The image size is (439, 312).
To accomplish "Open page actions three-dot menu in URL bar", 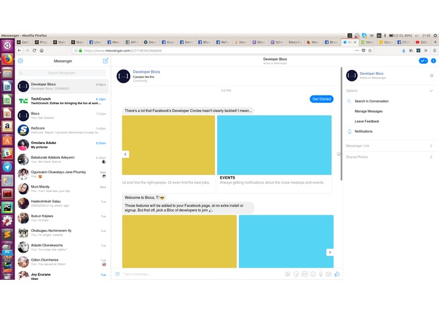I will [357, 51].
